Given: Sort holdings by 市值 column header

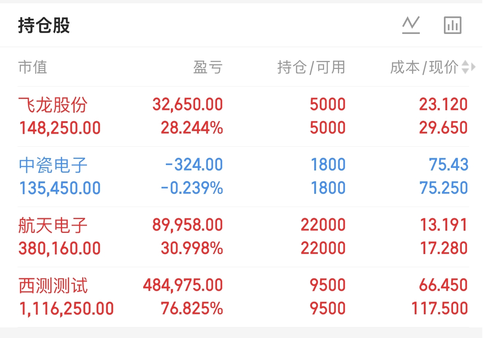Looking at the screenshot, I should point(33,67).
